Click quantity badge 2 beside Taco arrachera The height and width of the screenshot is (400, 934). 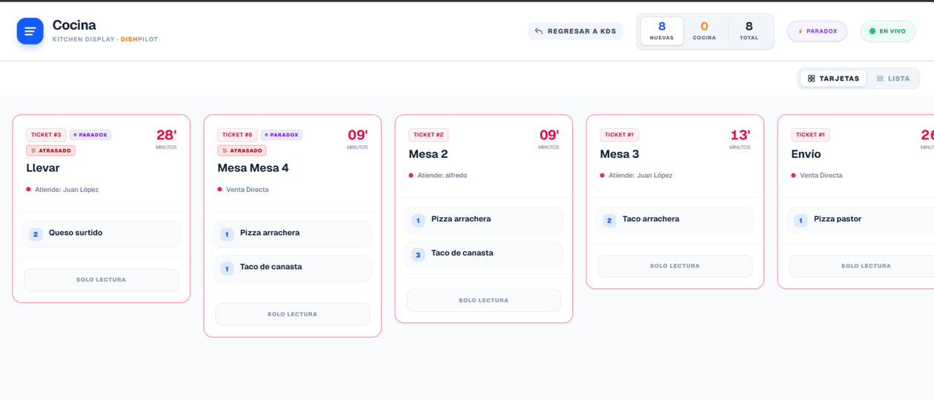[x=609, y=220]
